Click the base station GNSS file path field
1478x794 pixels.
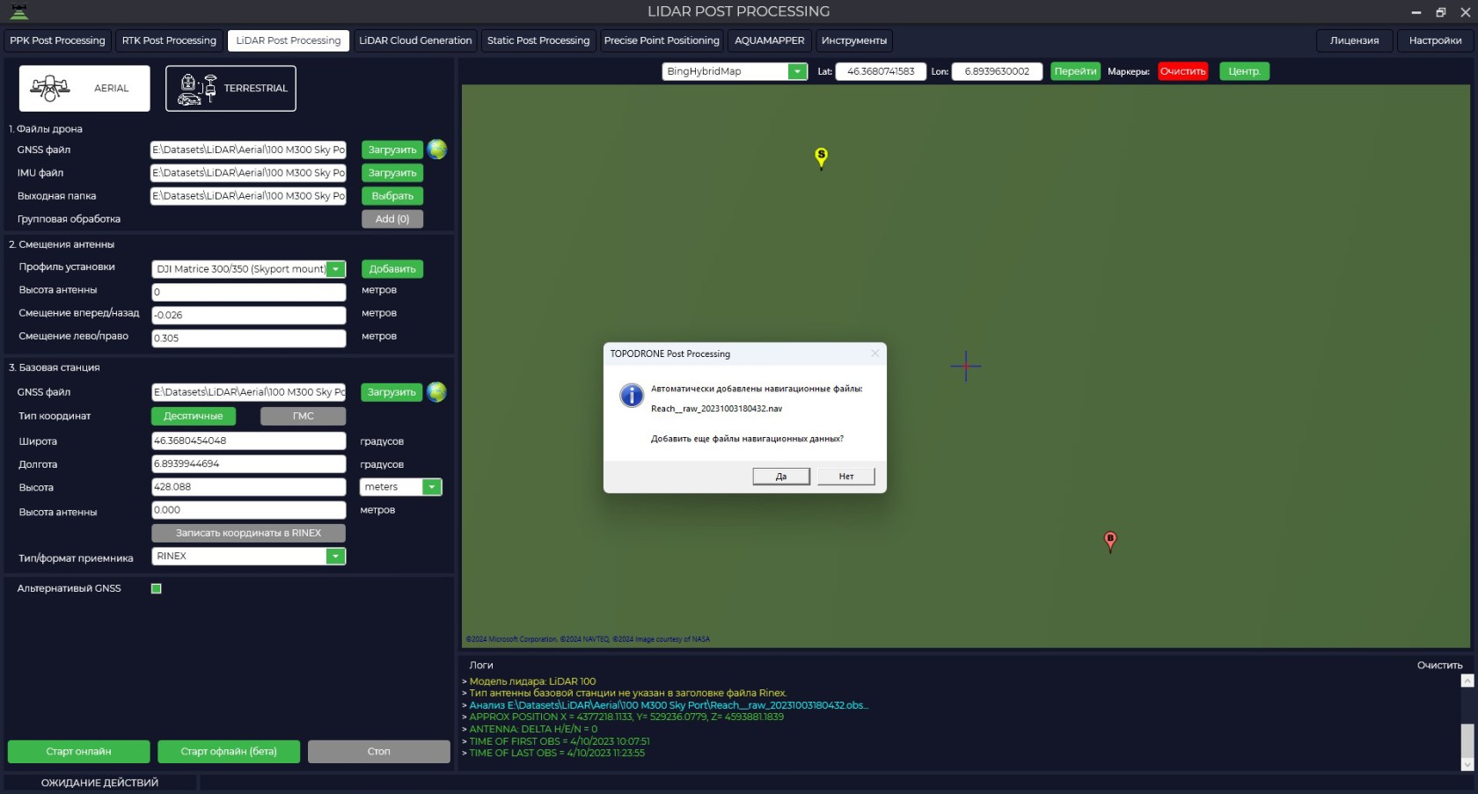point(248,392)
